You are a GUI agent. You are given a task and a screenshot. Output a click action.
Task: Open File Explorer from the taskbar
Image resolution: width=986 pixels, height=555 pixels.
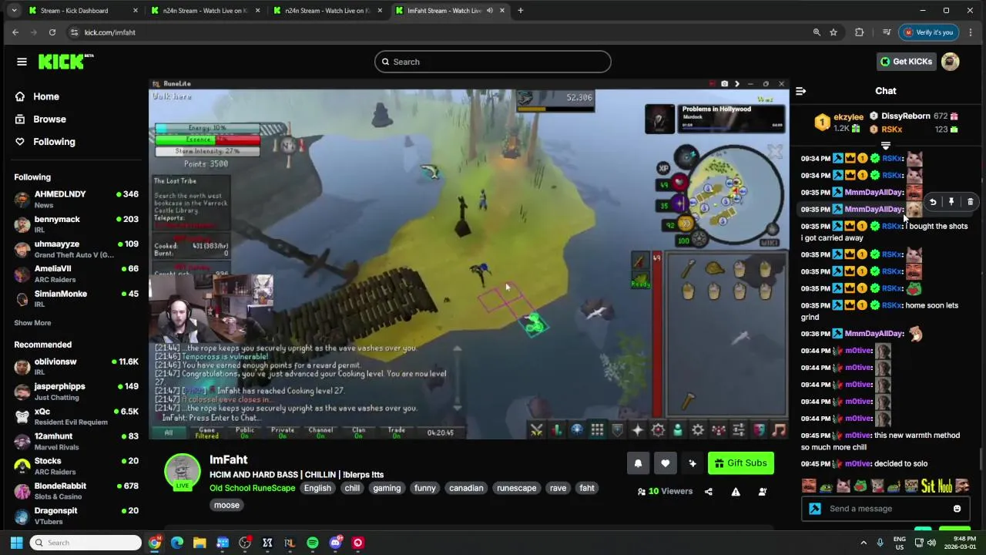click(x=200, y=543)
